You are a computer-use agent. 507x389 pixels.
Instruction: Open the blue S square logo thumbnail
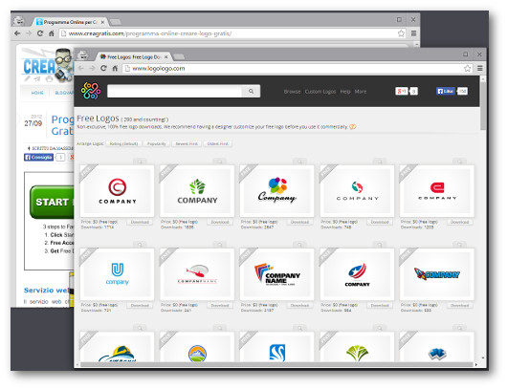click(x=277, y=347)
